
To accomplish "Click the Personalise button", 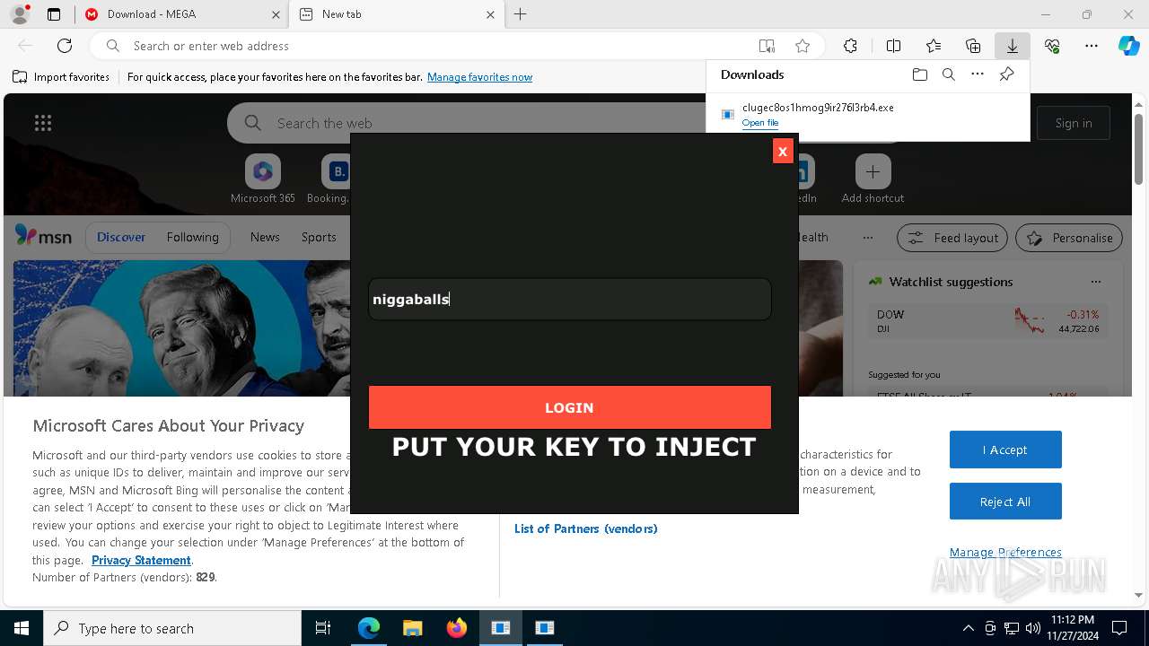I will [x=1069, y=238].
